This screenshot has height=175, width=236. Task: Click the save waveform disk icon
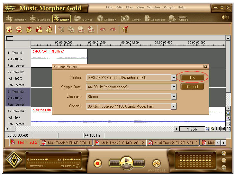pos(49,29)
